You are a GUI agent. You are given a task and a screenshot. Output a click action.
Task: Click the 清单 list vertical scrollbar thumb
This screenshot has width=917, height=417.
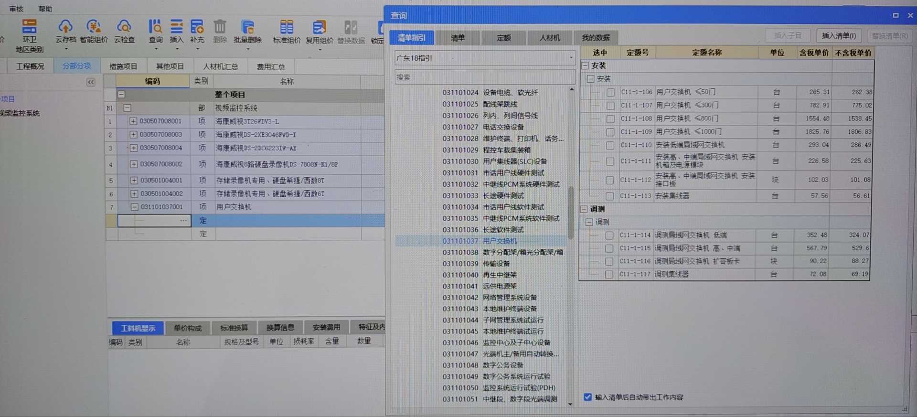pyautogui.click(x=570, y=213)
